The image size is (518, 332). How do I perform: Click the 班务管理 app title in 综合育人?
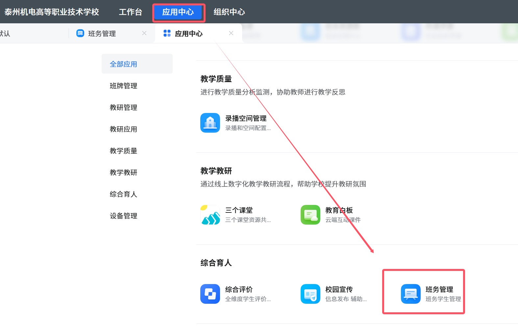[439, 289]
